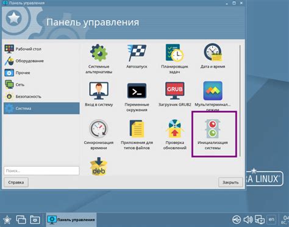This screenshot has height=227, width=289.
Task: Open the Автозапуск checkered flag item
Action: tap(137, 56)
